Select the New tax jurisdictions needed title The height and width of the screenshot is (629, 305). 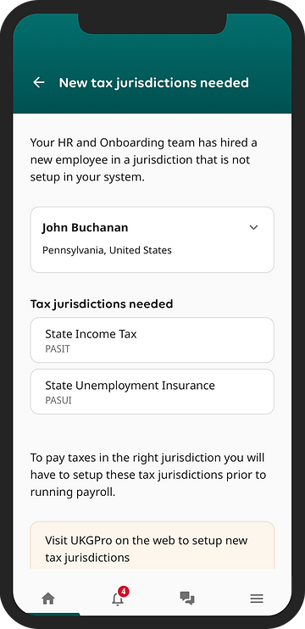point(154,82)
